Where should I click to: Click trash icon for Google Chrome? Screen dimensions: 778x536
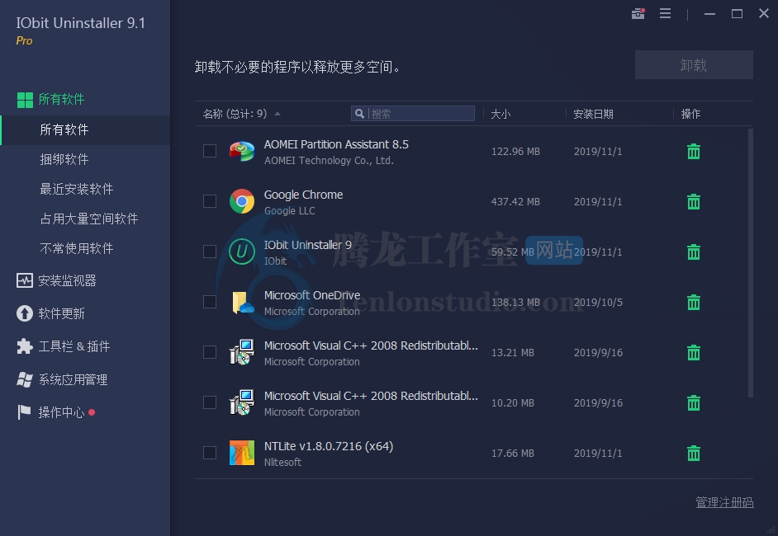pos(694,202)
